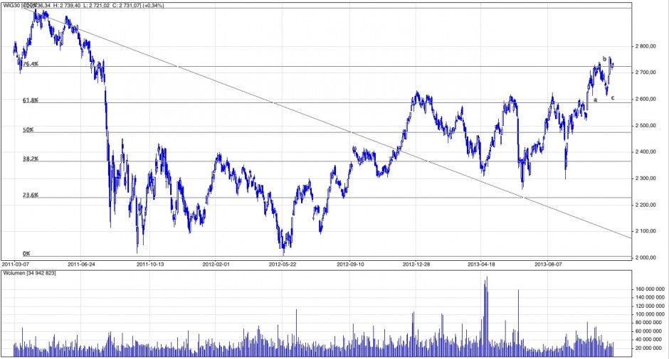Click the 2011-03-07 date axis label

point(16,263)
